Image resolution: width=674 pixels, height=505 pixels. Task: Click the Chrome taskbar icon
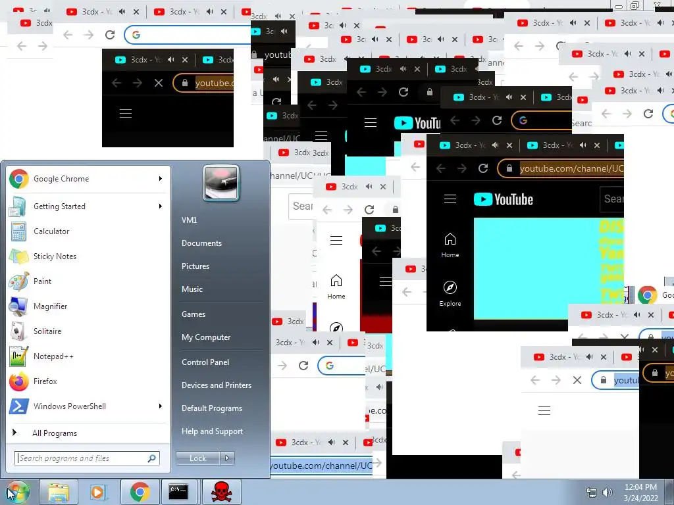pos(140,492)
